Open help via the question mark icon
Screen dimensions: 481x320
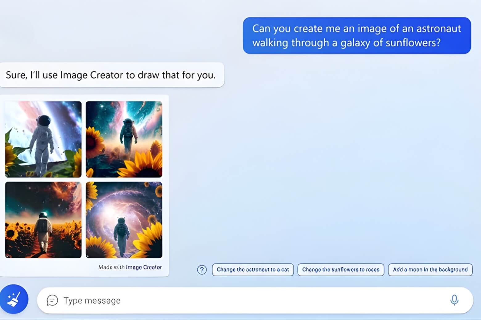point(202,270)
